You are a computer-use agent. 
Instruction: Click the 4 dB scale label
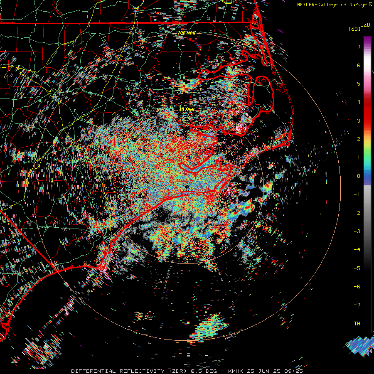(x=359, y=102)
